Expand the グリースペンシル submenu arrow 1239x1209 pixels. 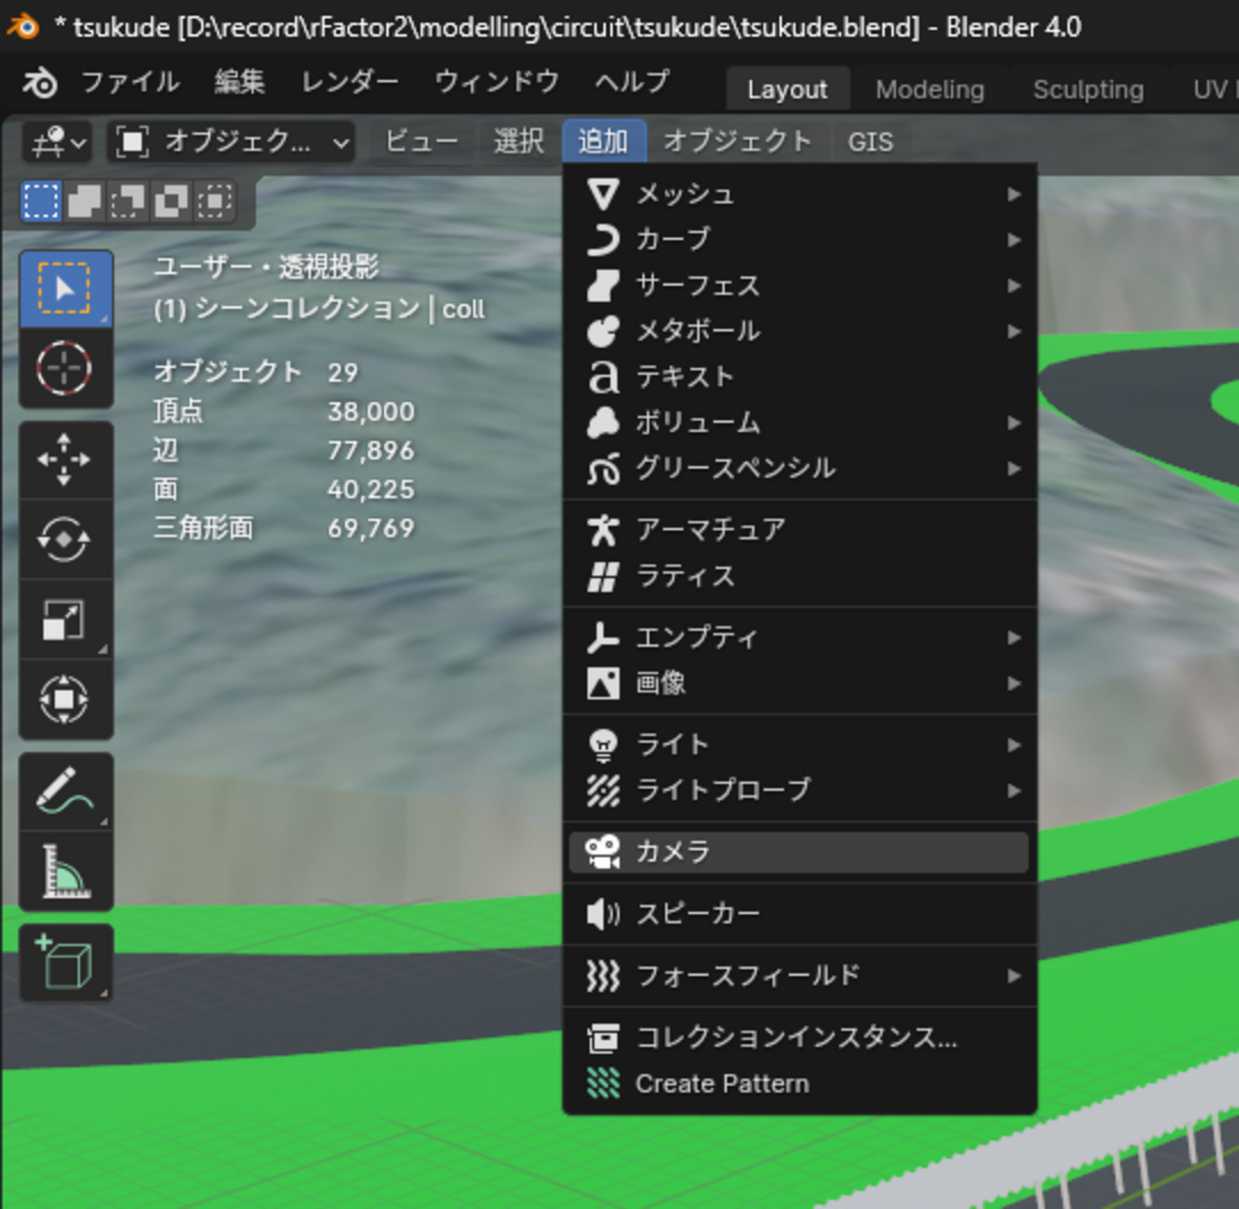(x=1014, y=469)
